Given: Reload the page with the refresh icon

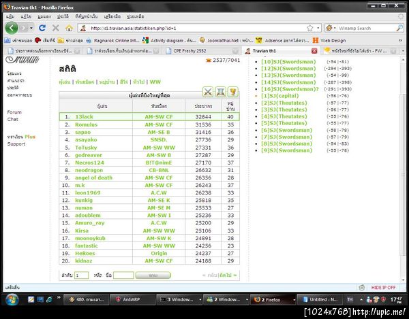Looking at the screenshot, I should [x=42, y=28].
